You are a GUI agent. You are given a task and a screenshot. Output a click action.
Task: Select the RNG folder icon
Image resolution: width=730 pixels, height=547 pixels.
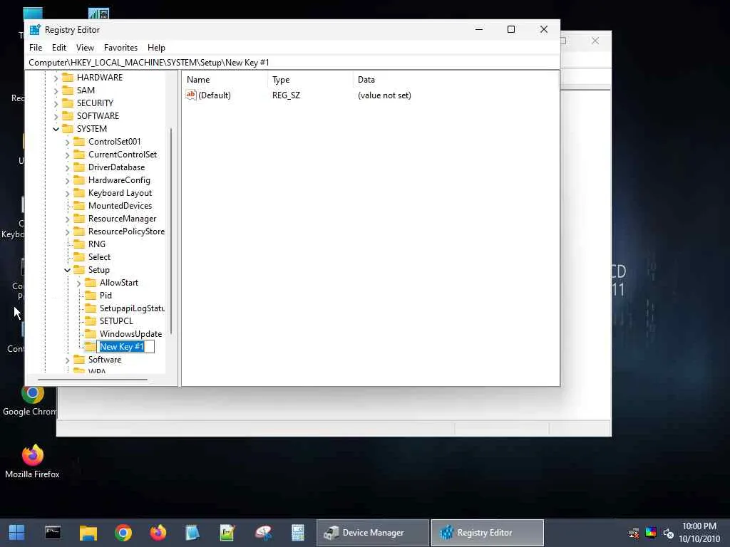[x=80, y=244]
